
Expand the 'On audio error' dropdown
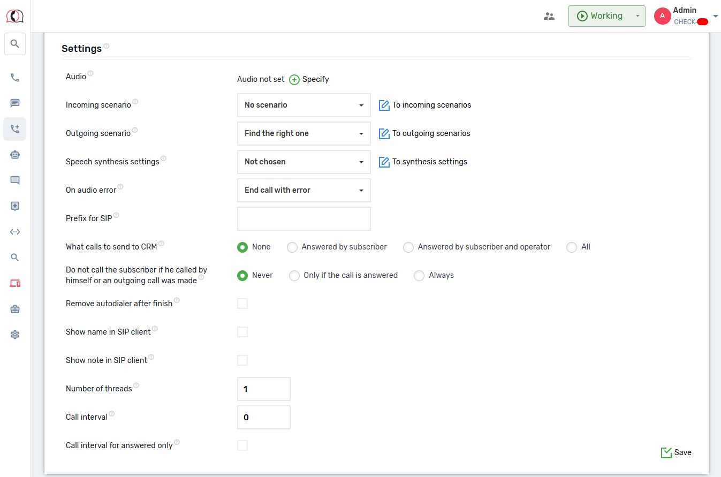[x=303, y=190]
